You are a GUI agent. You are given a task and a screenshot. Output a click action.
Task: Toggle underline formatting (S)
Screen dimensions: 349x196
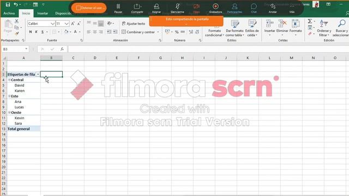43,32
